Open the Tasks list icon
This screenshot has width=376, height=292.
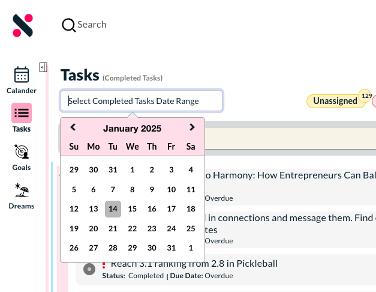click(22, 113)
